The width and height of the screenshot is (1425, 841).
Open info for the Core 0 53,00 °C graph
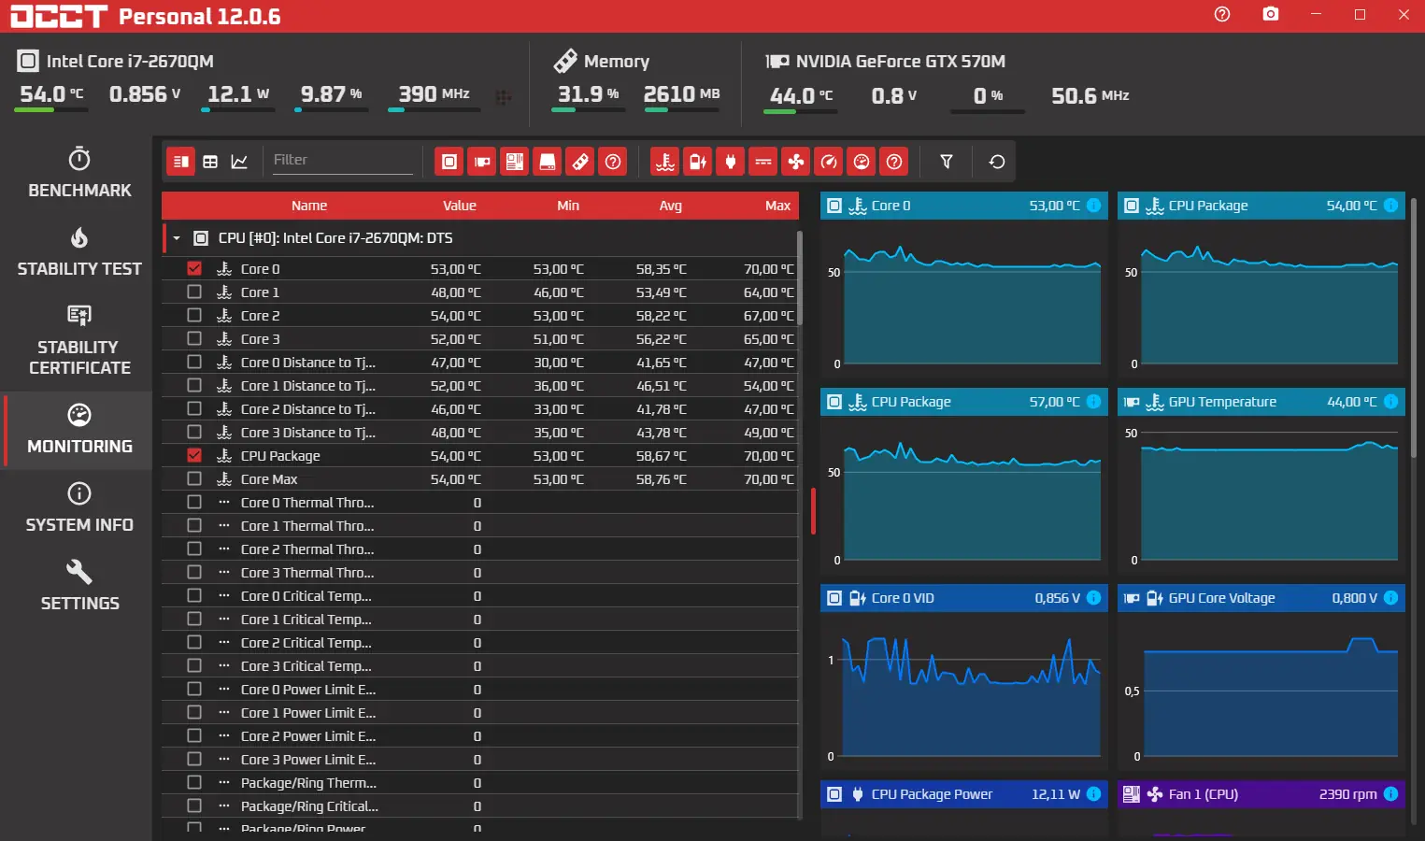[x=1093, y=206]
